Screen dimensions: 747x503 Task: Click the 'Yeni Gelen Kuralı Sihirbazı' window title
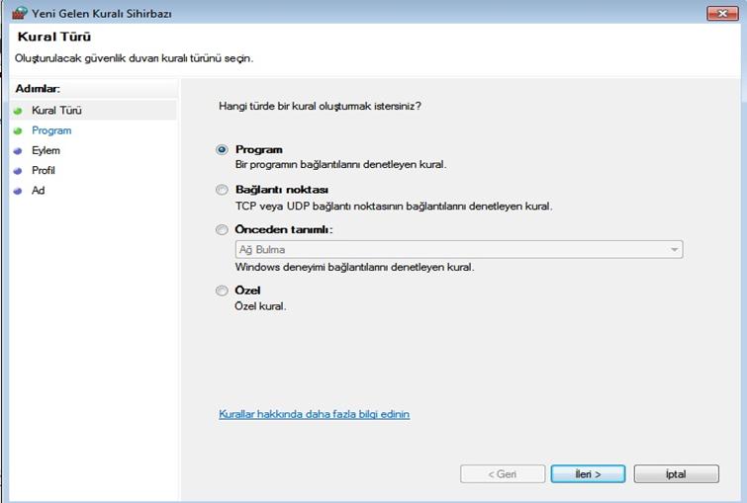(102, 13)
